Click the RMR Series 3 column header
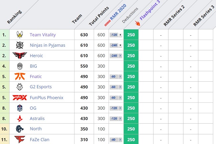Viewport: 216px width, 144px height. (204, 16)
